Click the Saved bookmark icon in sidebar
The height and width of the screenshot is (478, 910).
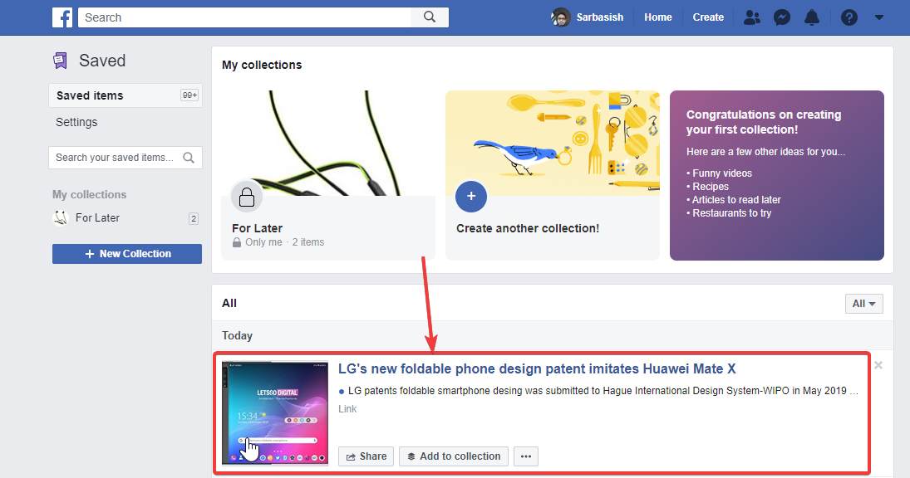tap(61, 61)
